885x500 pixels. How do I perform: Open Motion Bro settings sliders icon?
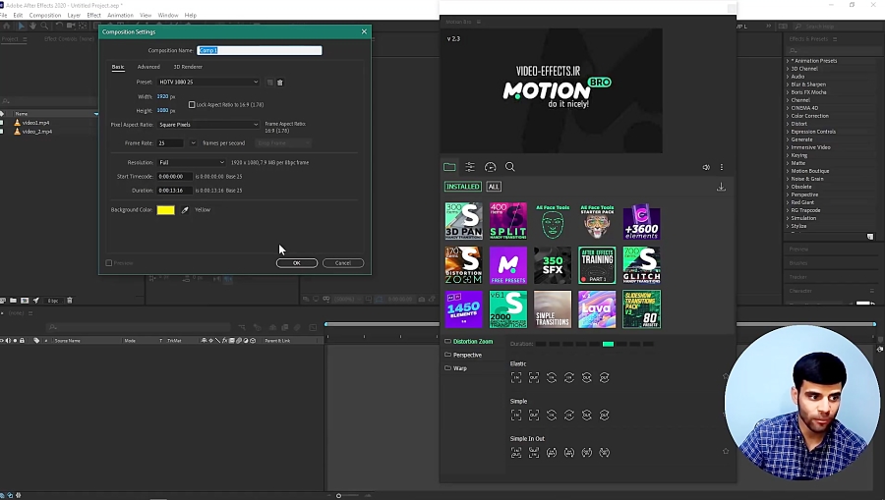point(470,167)
